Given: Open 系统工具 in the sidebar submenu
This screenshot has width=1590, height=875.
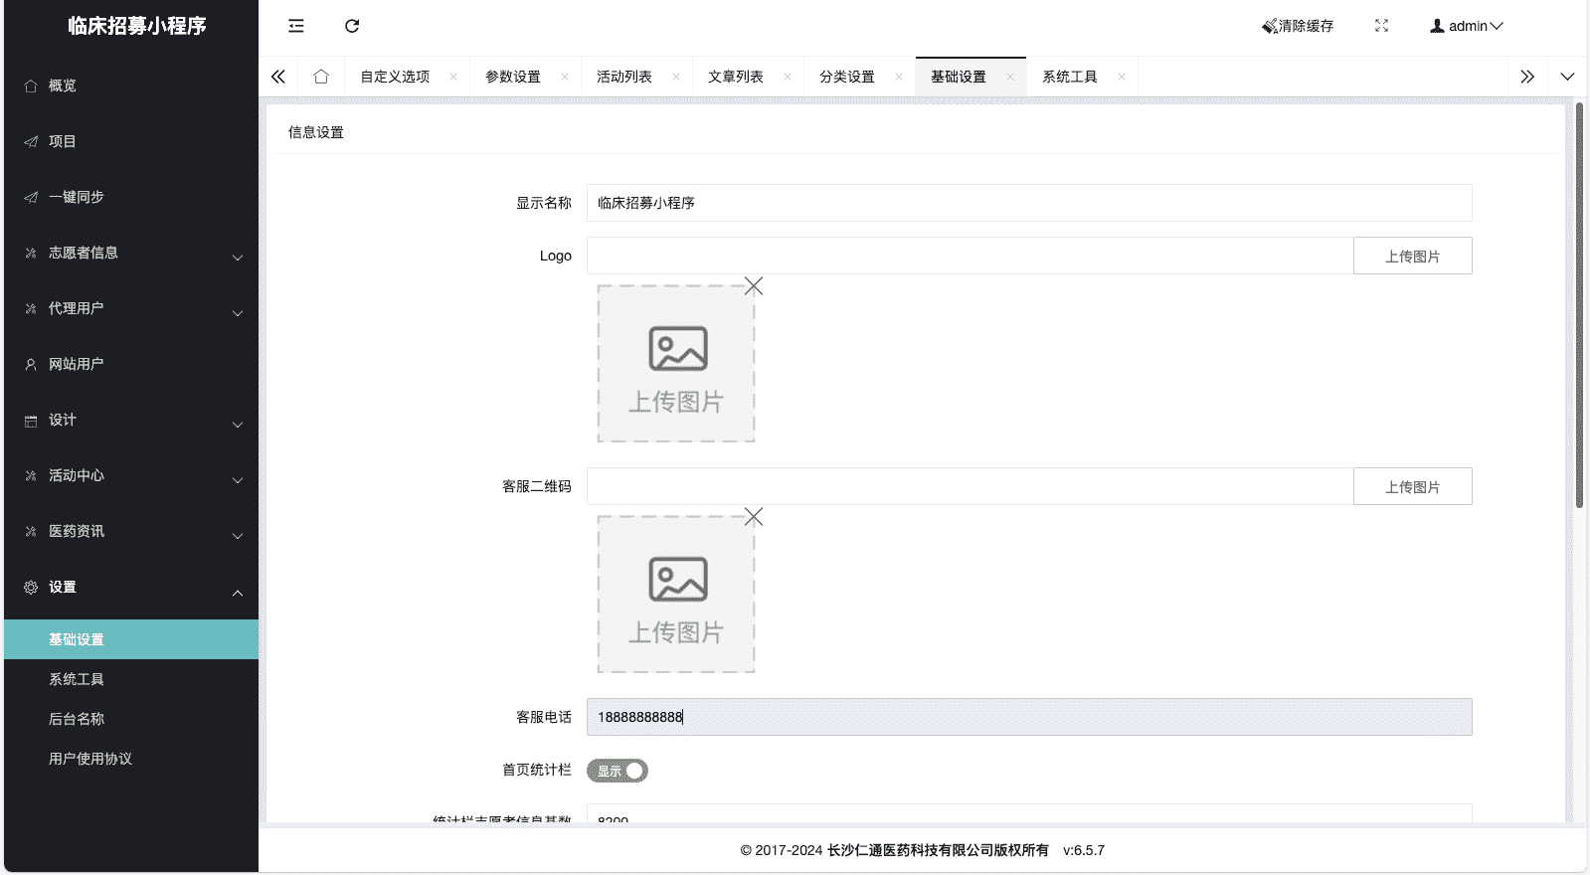Looking at the screenshot, I should tap(77, 679).
